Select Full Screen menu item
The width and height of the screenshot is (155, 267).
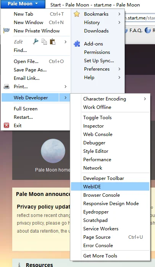(x=36, y=108)
